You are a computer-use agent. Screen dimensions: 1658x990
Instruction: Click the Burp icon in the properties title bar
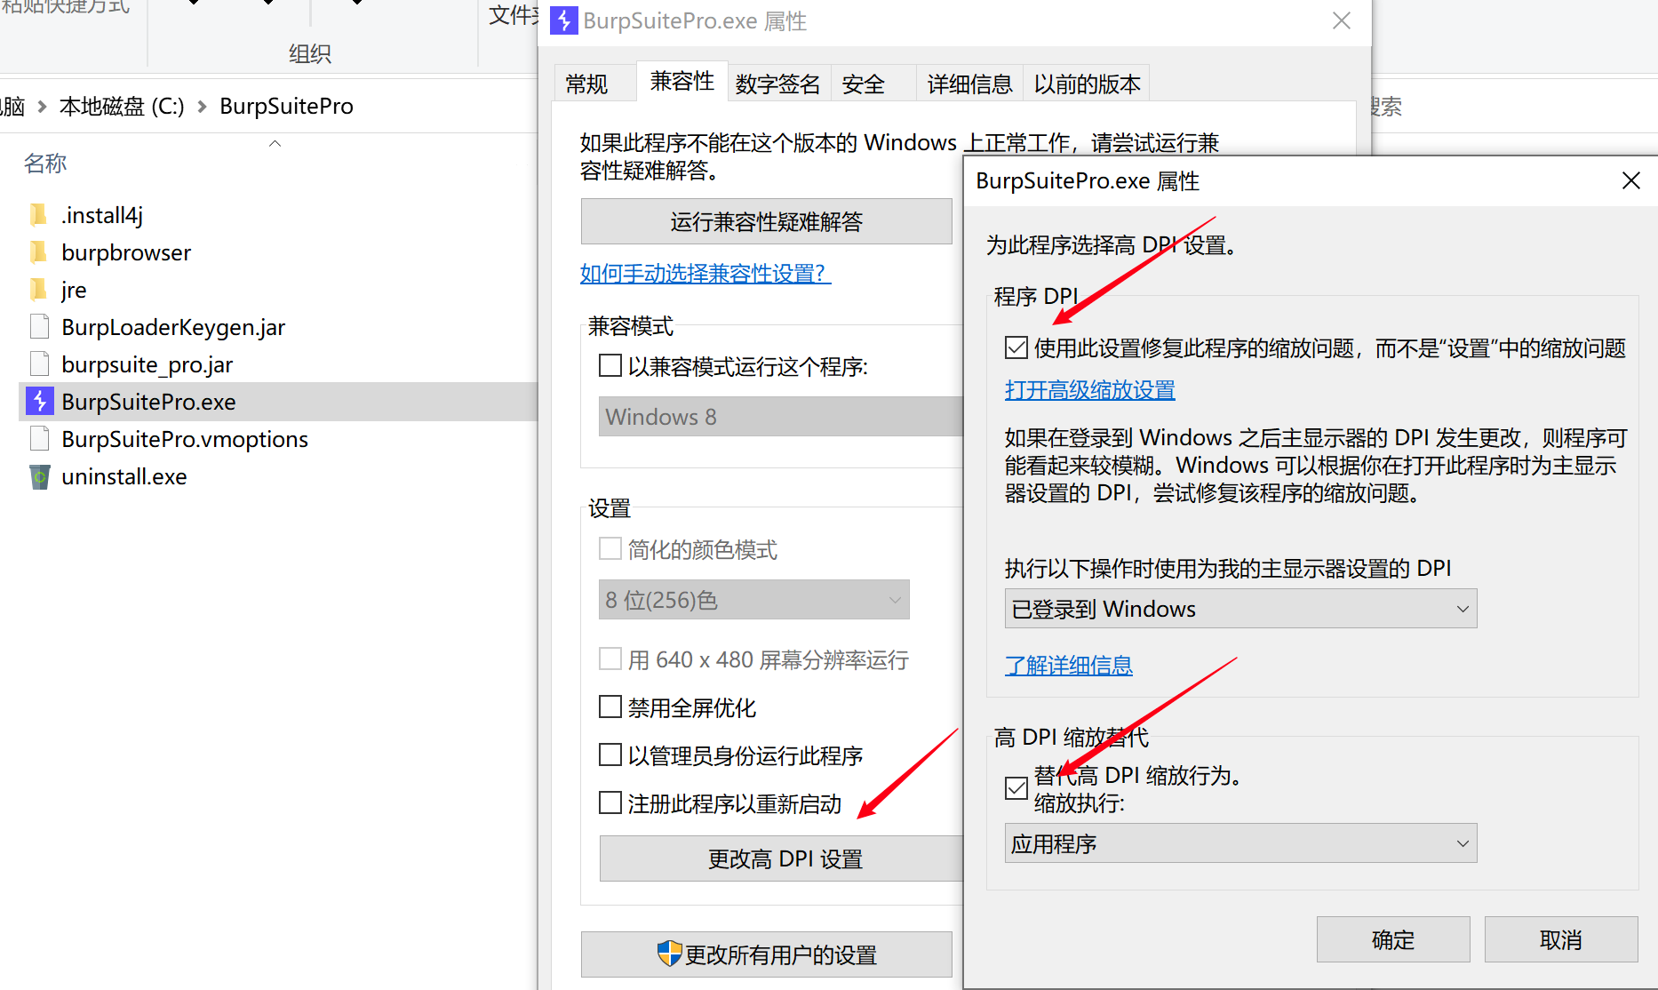point(564,20)
